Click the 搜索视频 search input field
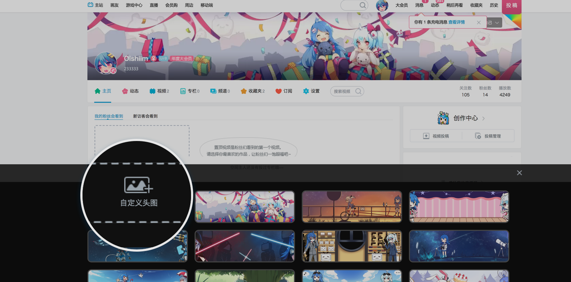The image size is (571, 282). tap(343, 91)
